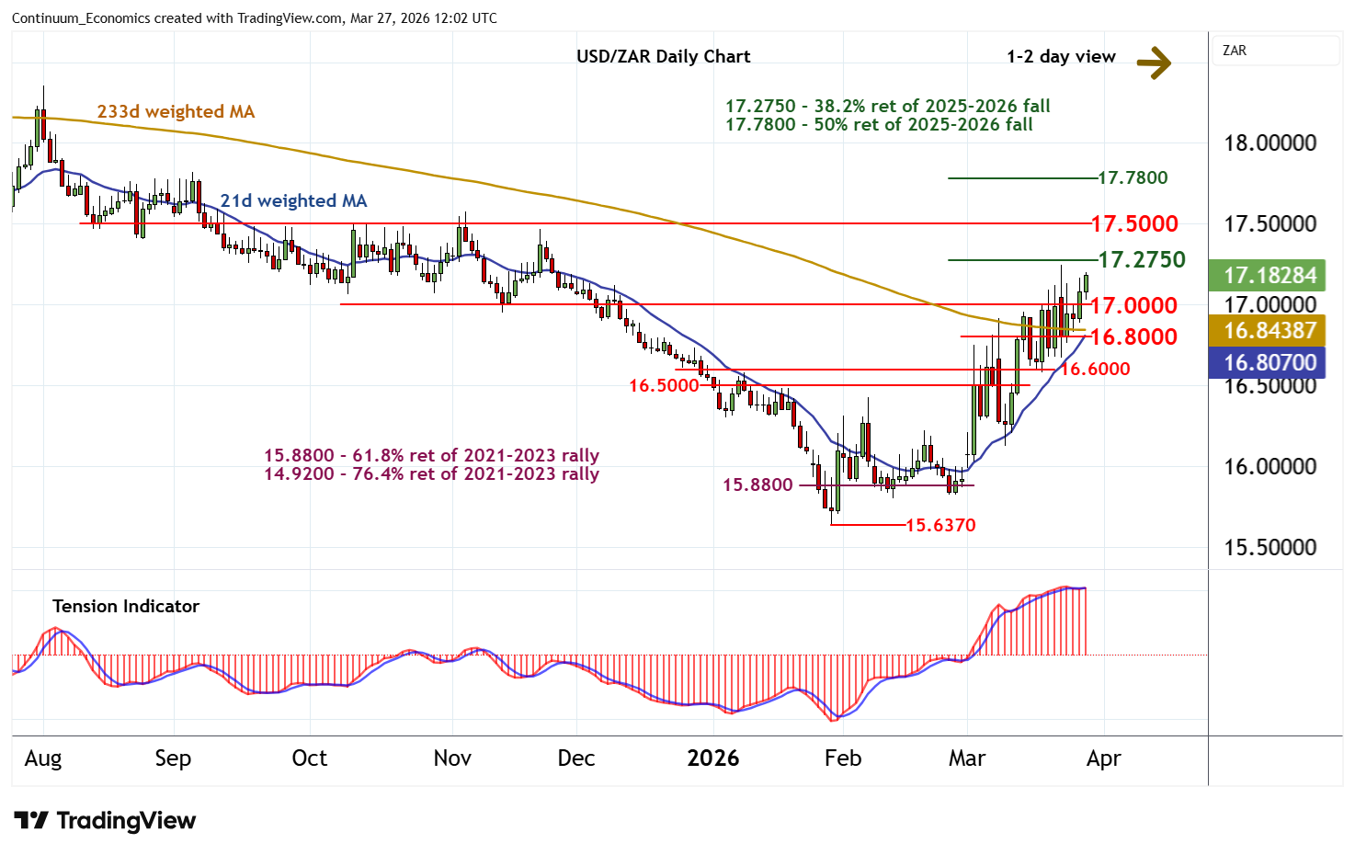The image size is (1355, 855).
Task: Click the ZAR currency box on price axis
Action: (1275, 51)
